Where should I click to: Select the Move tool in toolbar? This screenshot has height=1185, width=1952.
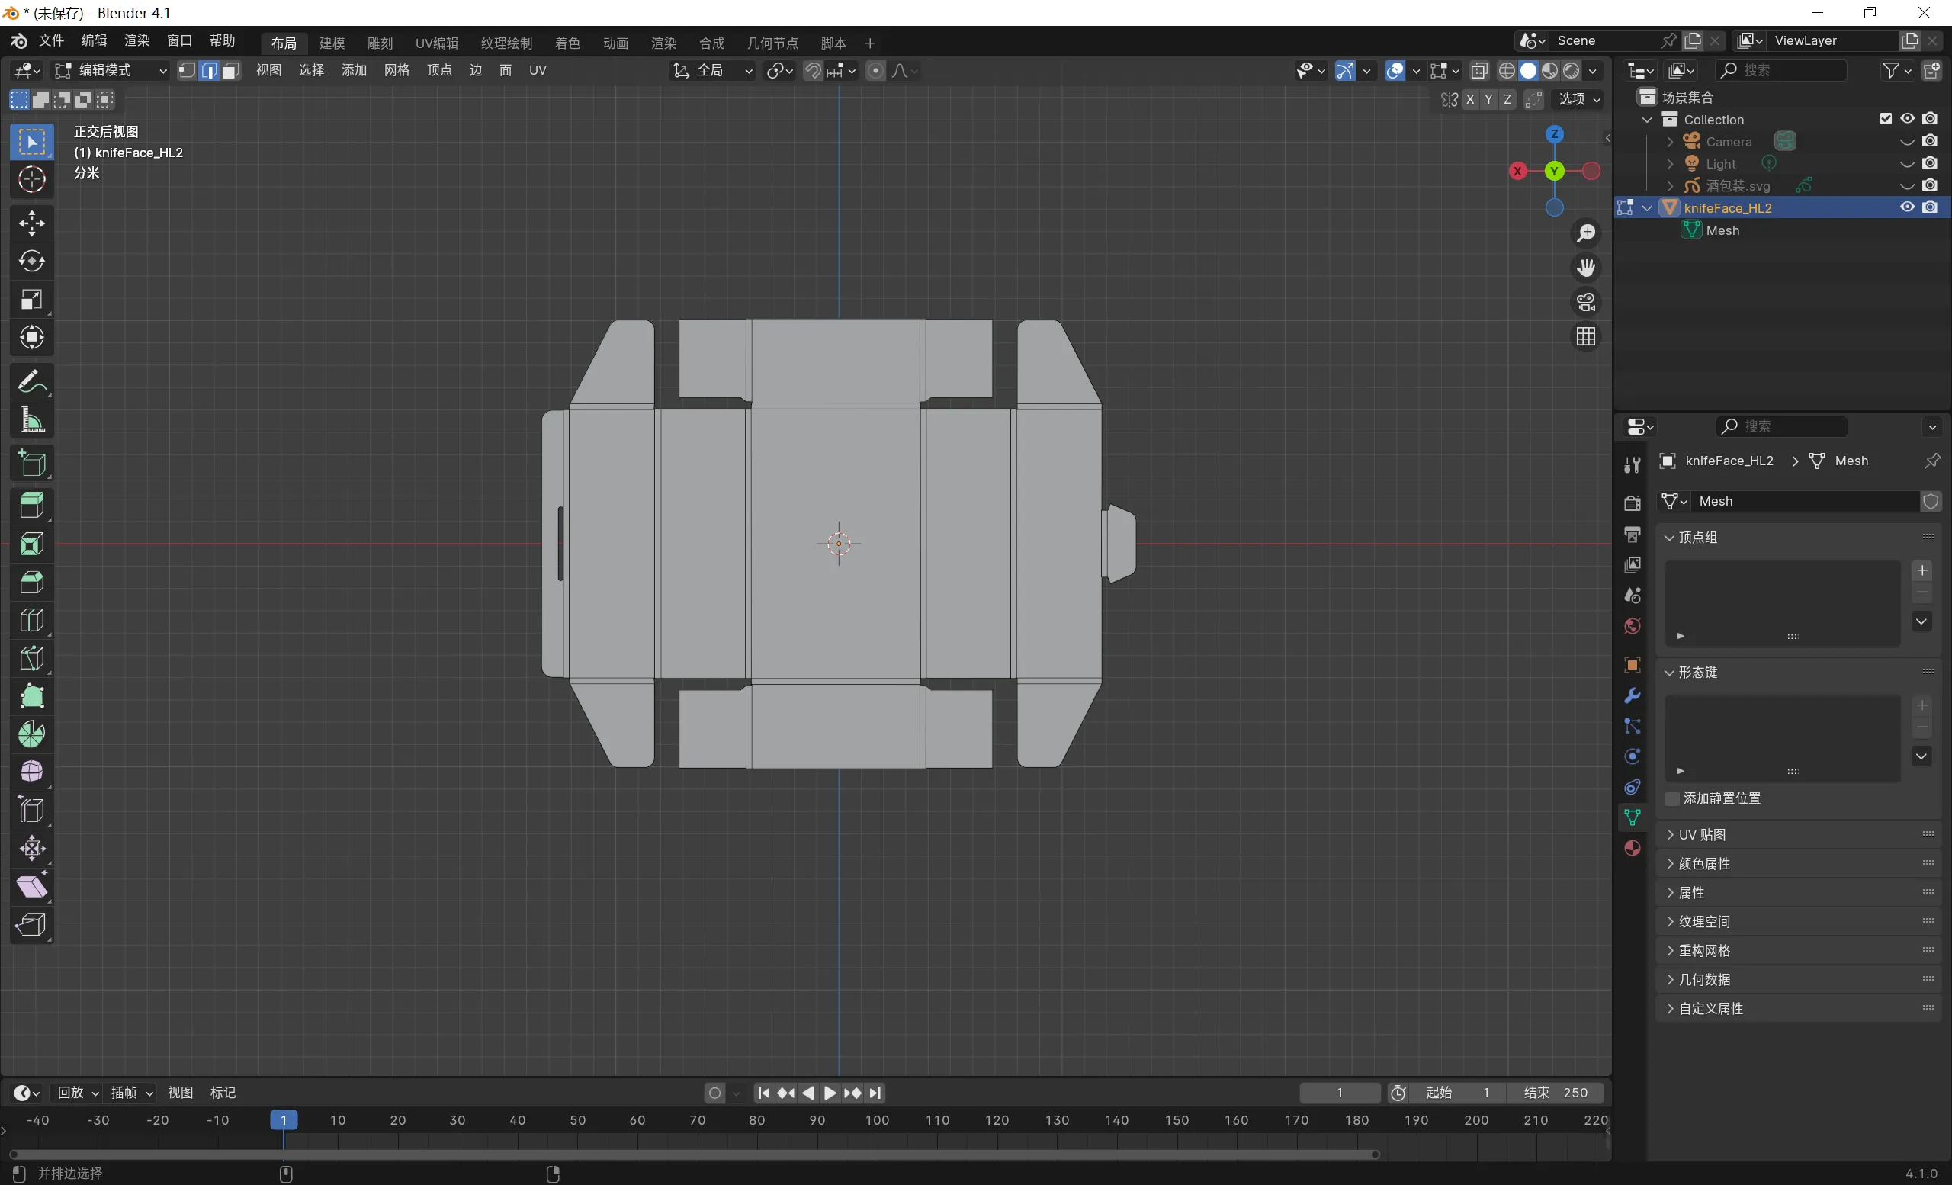tap(32, 223)
